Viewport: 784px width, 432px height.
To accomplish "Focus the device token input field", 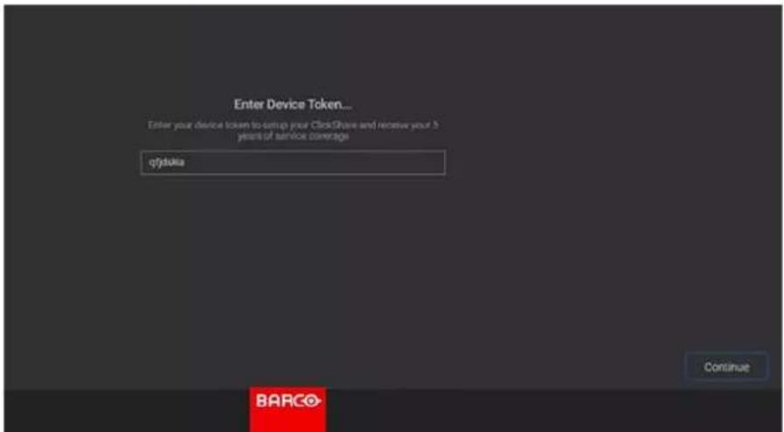I will tap(293, 162).
